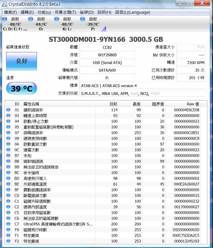This screenshot has height=248, width=213.
Task: Click status icon for BD 高速飛行寫入
Action: (8, 178)
